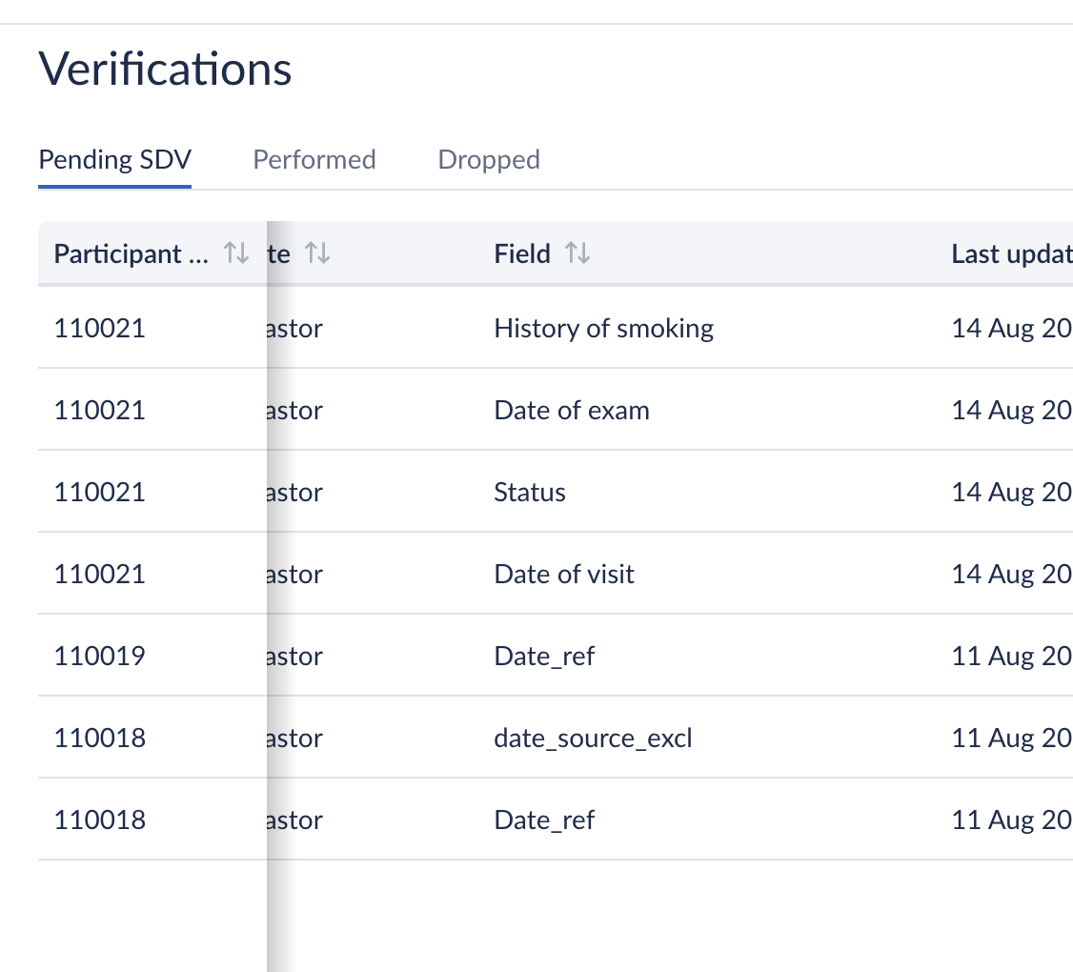Select the History of smoking field
The width and height of the screenshot is (1073, 972).
(603, 329)
